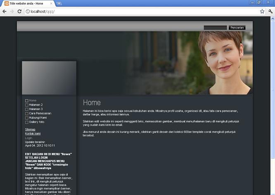Click the square bullet beside Home
The image size is (275, 195).
point(27,101)
